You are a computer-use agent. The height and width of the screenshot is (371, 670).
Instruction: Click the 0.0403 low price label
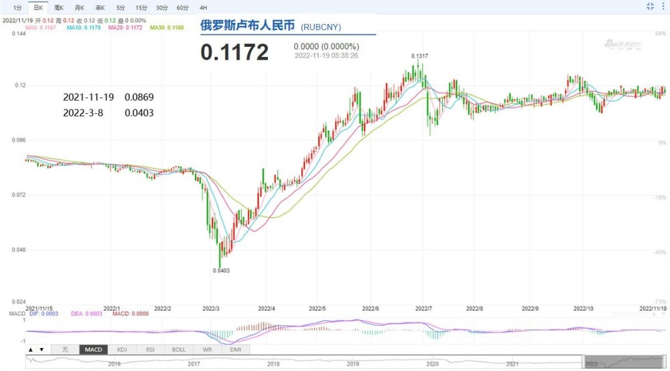click(221, 271)
